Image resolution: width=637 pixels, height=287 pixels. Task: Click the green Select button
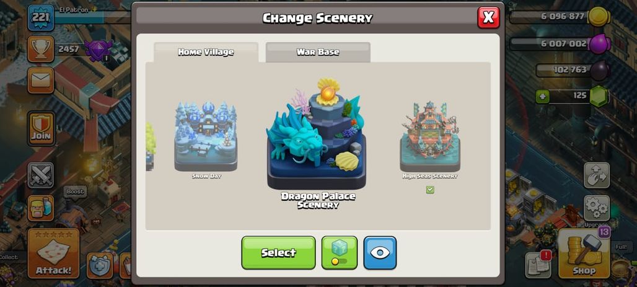pos(278,252)
